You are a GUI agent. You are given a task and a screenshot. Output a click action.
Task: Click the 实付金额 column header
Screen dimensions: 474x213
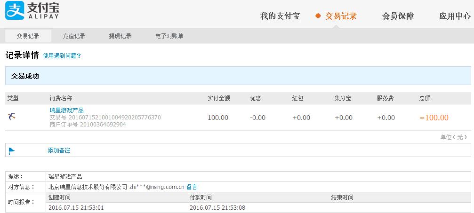click(x=219, y=98)
